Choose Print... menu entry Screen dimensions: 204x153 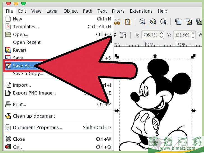(x=58, y=105)
